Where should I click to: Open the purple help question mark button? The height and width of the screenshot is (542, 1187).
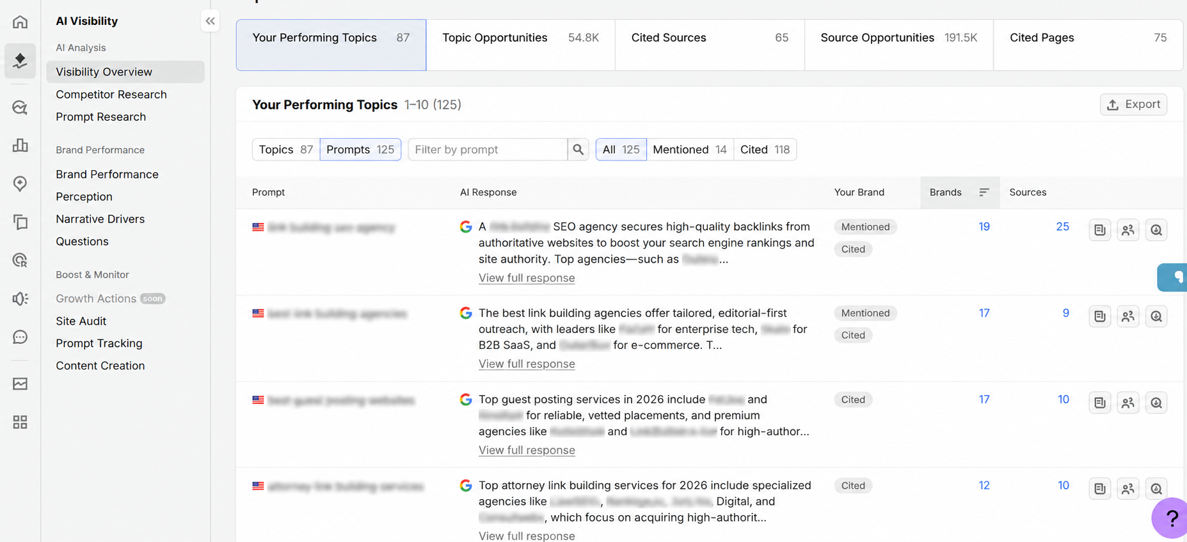tap(1170, 518)
